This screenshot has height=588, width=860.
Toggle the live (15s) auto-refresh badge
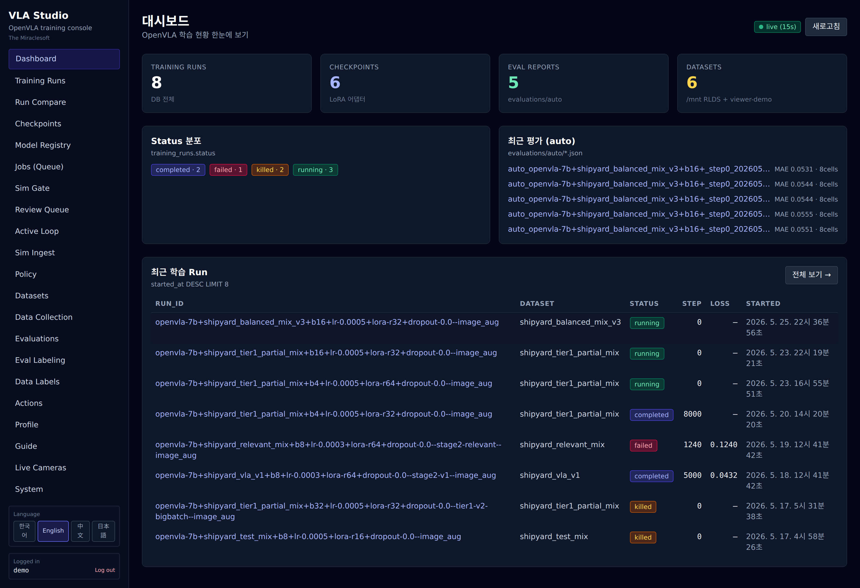pos(777,27)
